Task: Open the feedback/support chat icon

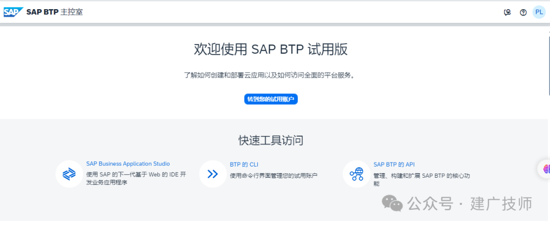Action: coord(507,13)
